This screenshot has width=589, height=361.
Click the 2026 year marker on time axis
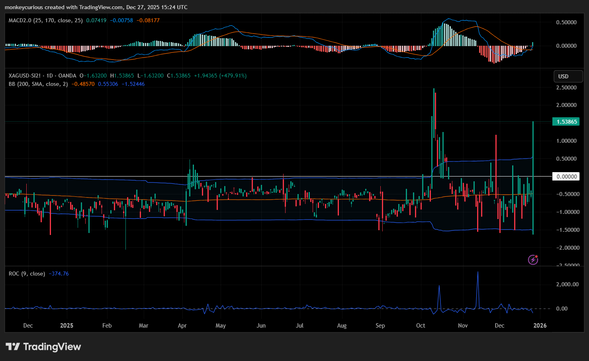pyautogui.click(x=540, y=325)
